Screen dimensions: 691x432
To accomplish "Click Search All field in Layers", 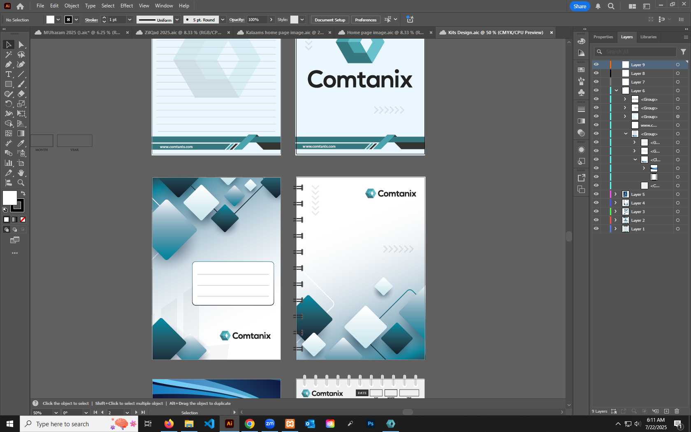I will tap(635, 52).
